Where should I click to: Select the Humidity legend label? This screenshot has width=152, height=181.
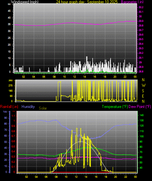point(28,107)
